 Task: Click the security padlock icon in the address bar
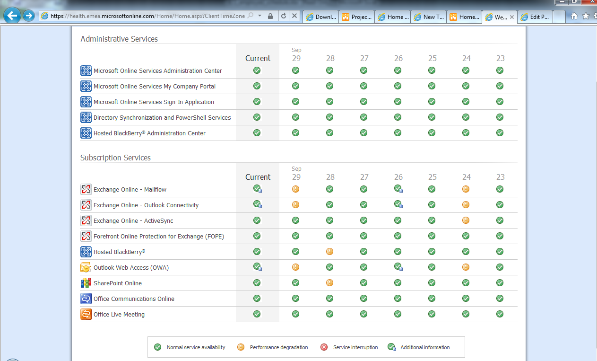270,16
